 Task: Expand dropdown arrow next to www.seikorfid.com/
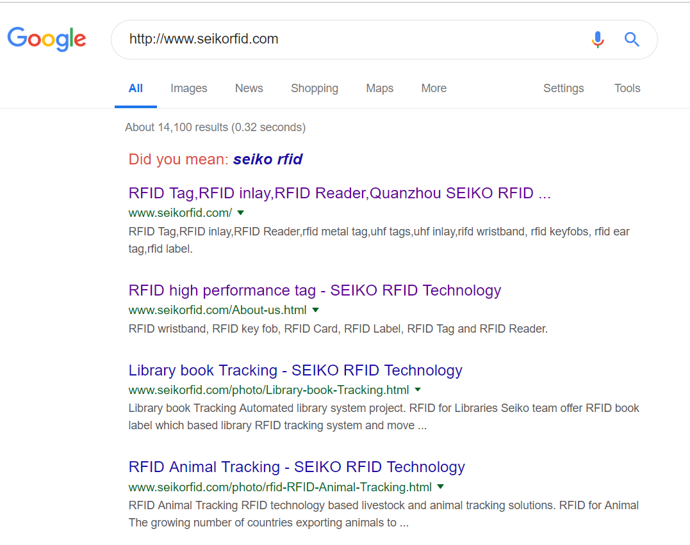click(241, 213)
